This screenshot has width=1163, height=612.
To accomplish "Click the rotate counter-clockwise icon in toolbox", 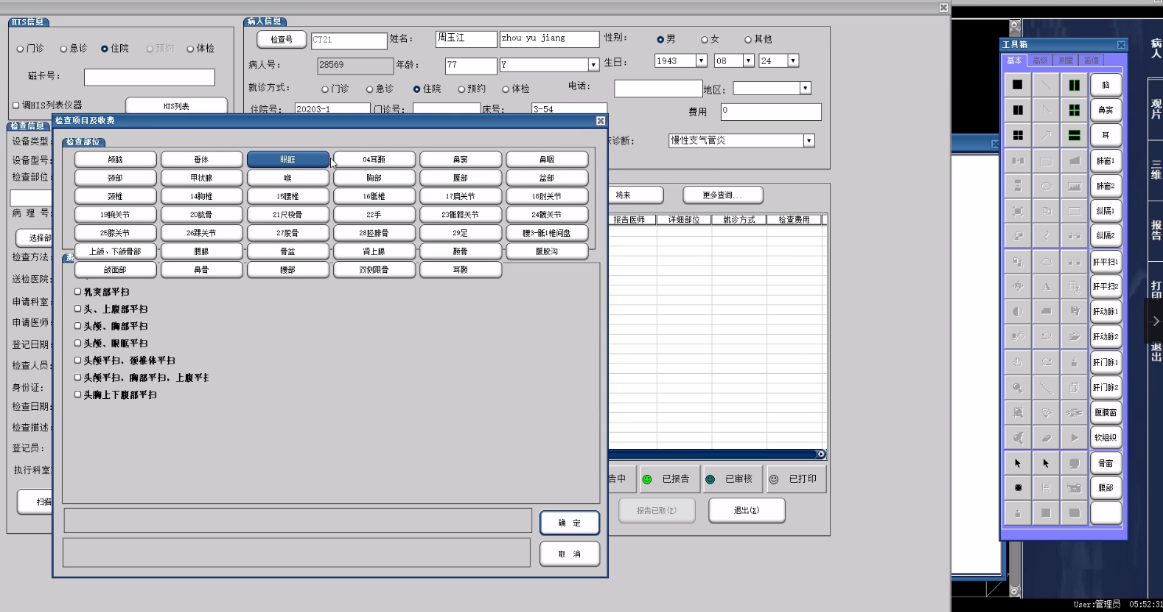I will point(1046,336).
